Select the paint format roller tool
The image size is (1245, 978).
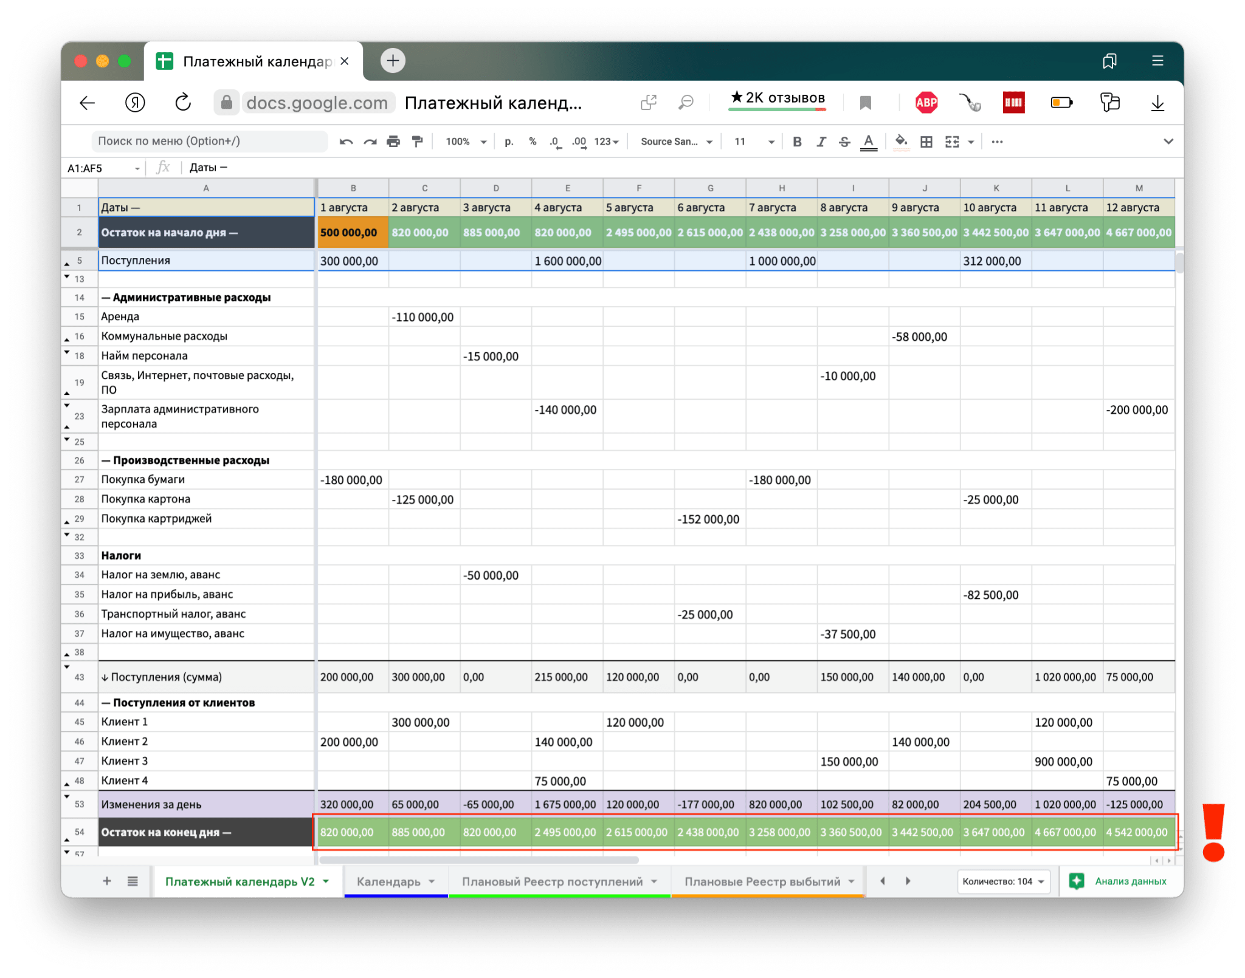(x=417, y=142)
